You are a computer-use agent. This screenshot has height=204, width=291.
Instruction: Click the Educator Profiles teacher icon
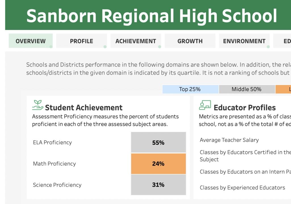tap(205, 105)
